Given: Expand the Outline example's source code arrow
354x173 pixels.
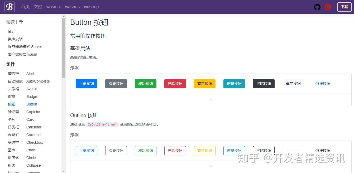Looking at the screenshot, I should [x=211, y=167].
